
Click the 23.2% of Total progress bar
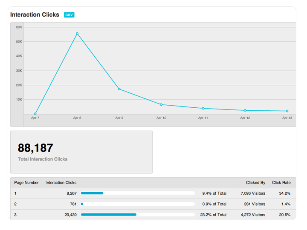point(138,215)
